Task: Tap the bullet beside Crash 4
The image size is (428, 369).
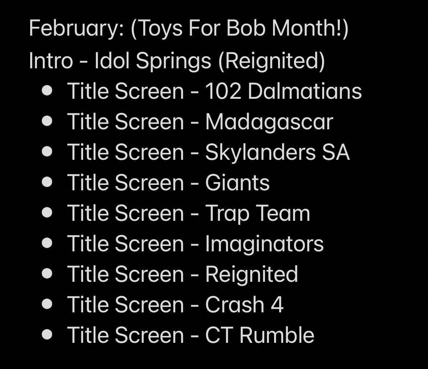Action: [47, 304]
